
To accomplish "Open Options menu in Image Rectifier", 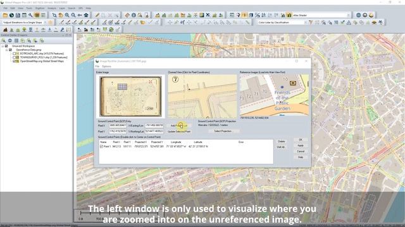I will click(106, 66).
